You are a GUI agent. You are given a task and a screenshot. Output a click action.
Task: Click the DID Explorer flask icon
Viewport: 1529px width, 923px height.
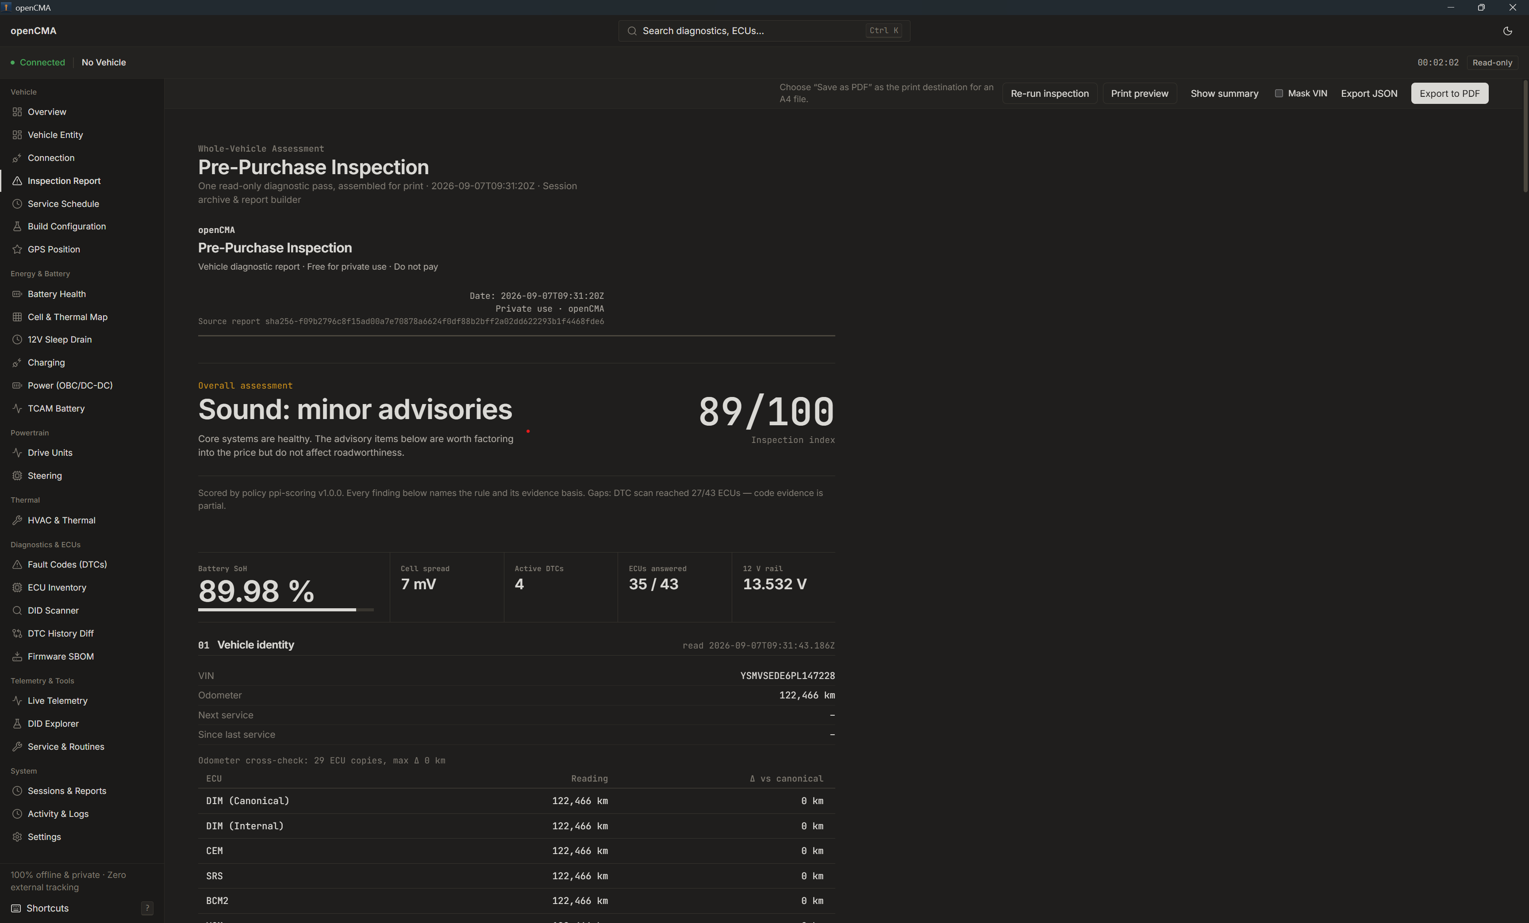(17, 723)
